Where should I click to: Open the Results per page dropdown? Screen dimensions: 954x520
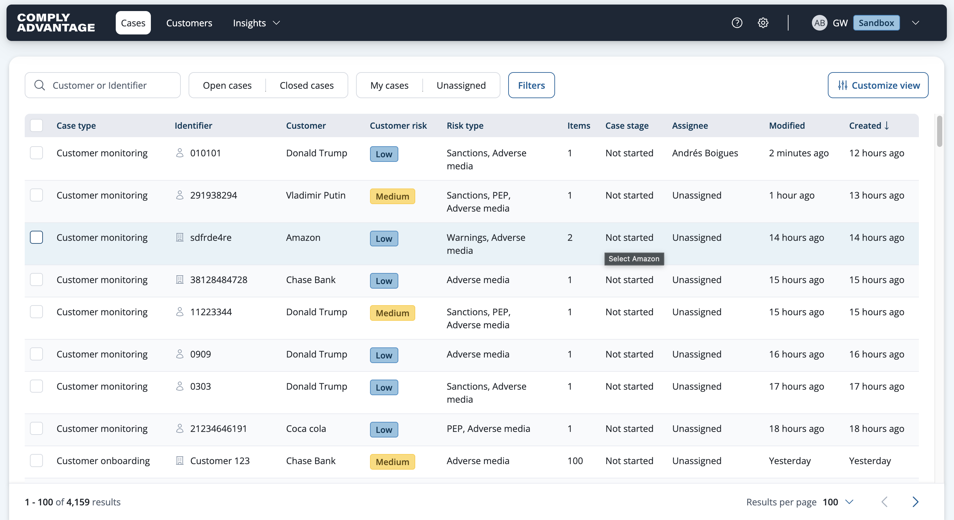(838, 502)
